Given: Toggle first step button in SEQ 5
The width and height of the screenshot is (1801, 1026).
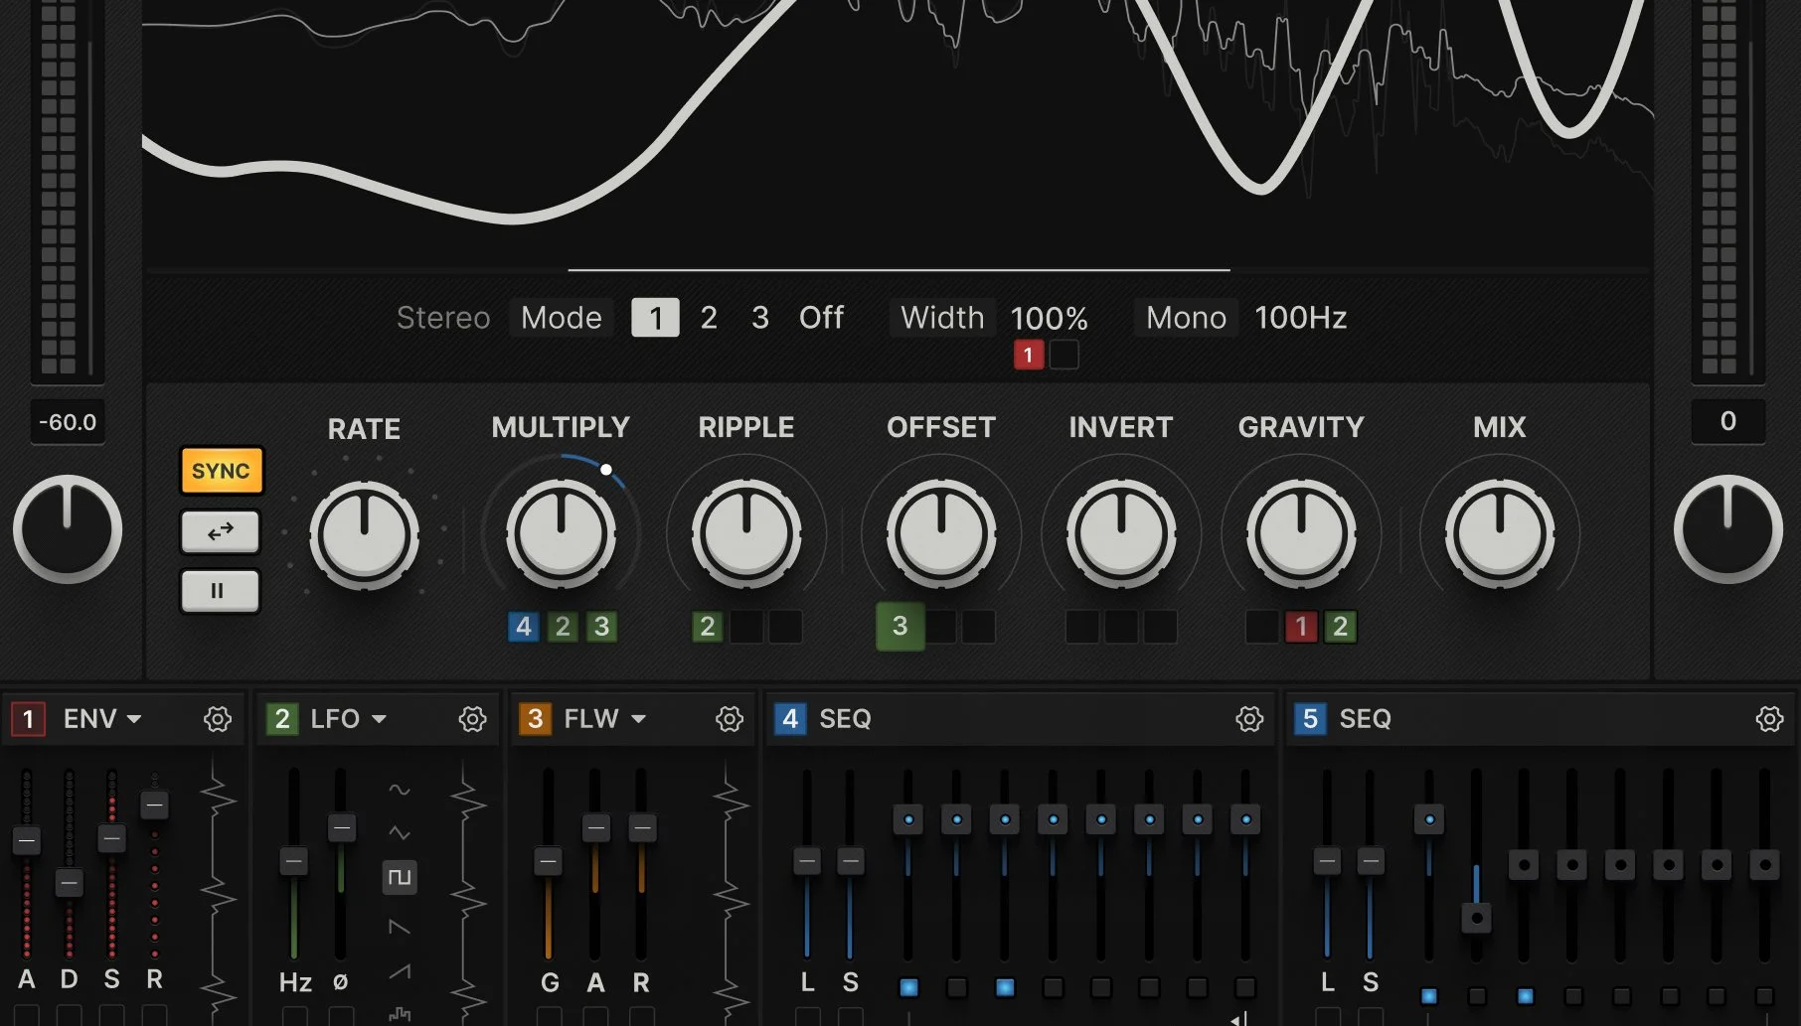Looking at the screenshot, I should pos(1429,996).
